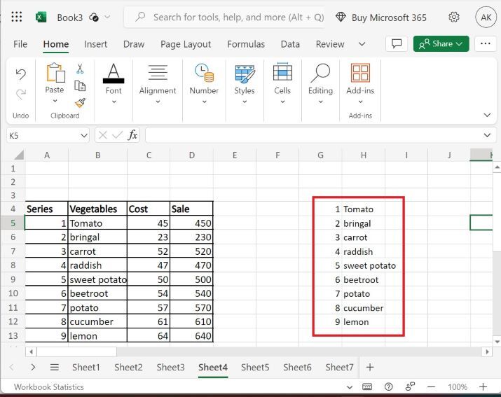Image resolution: width=501 pixels, height=397 pixels.
Task: Open the app launcher grid
Action: [x=17, y=17]
